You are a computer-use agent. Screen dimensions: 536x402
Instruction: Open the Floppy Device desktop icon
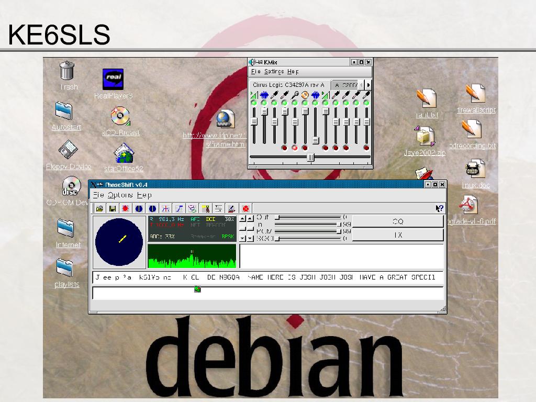click(69, 150)
